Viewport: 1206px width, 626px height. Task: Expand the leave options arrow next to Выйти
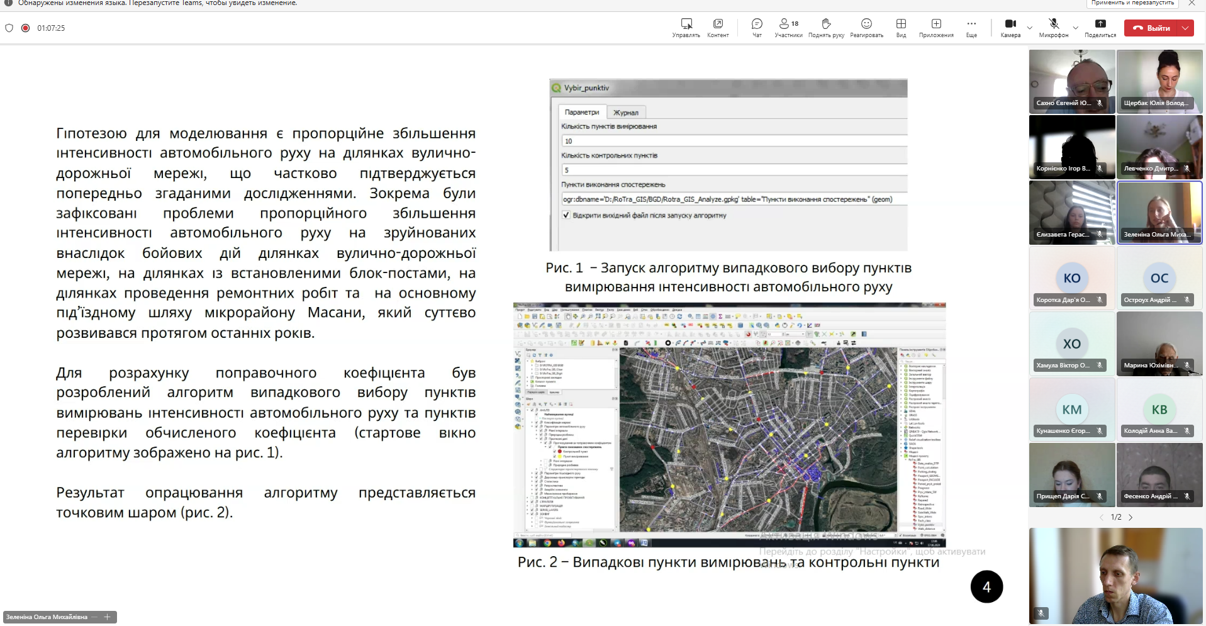click(1185, 28)
